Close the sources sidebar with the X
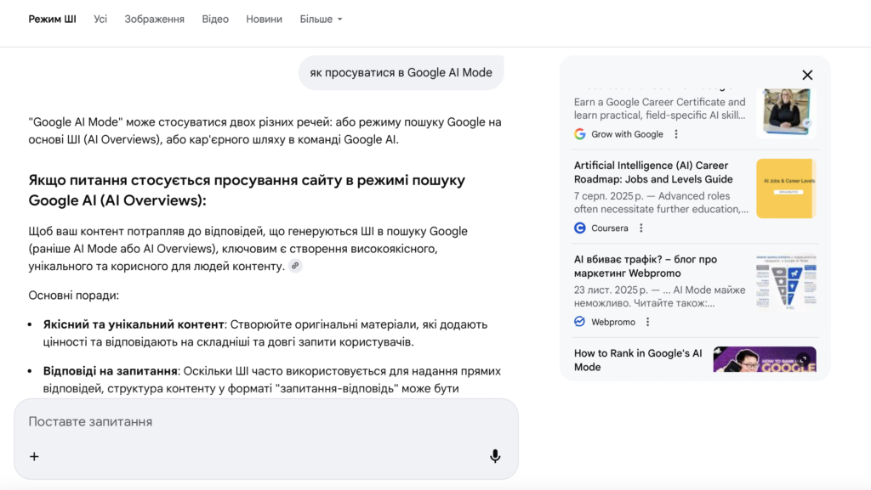Viewport: 871px width, 490px height. tap(806, 75)
